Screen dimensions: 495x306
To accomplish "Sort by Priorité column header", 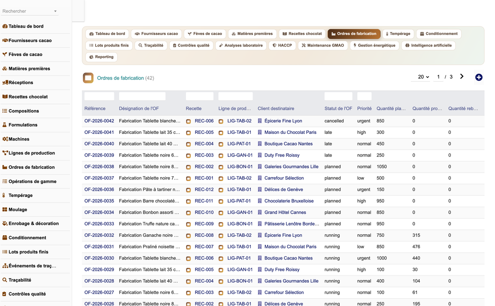I will tap(364, 109).
